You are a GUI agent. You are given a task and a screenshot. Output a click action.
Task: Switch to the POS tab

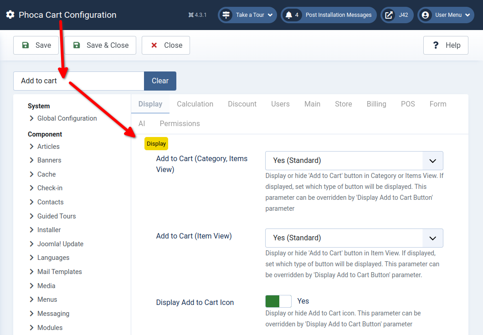tap(408, 104)
